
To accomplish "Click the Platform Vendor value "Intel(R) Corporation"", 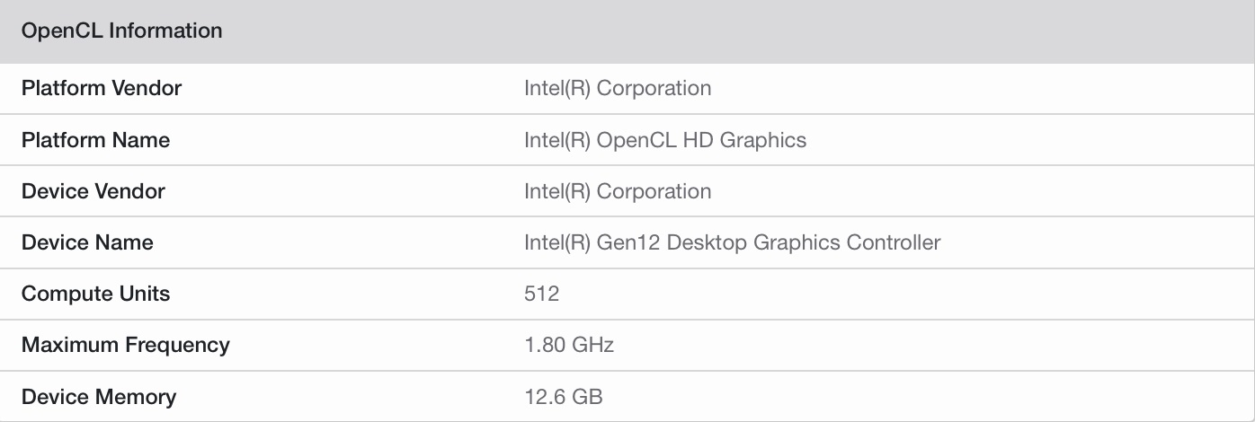I will (618, 88).
